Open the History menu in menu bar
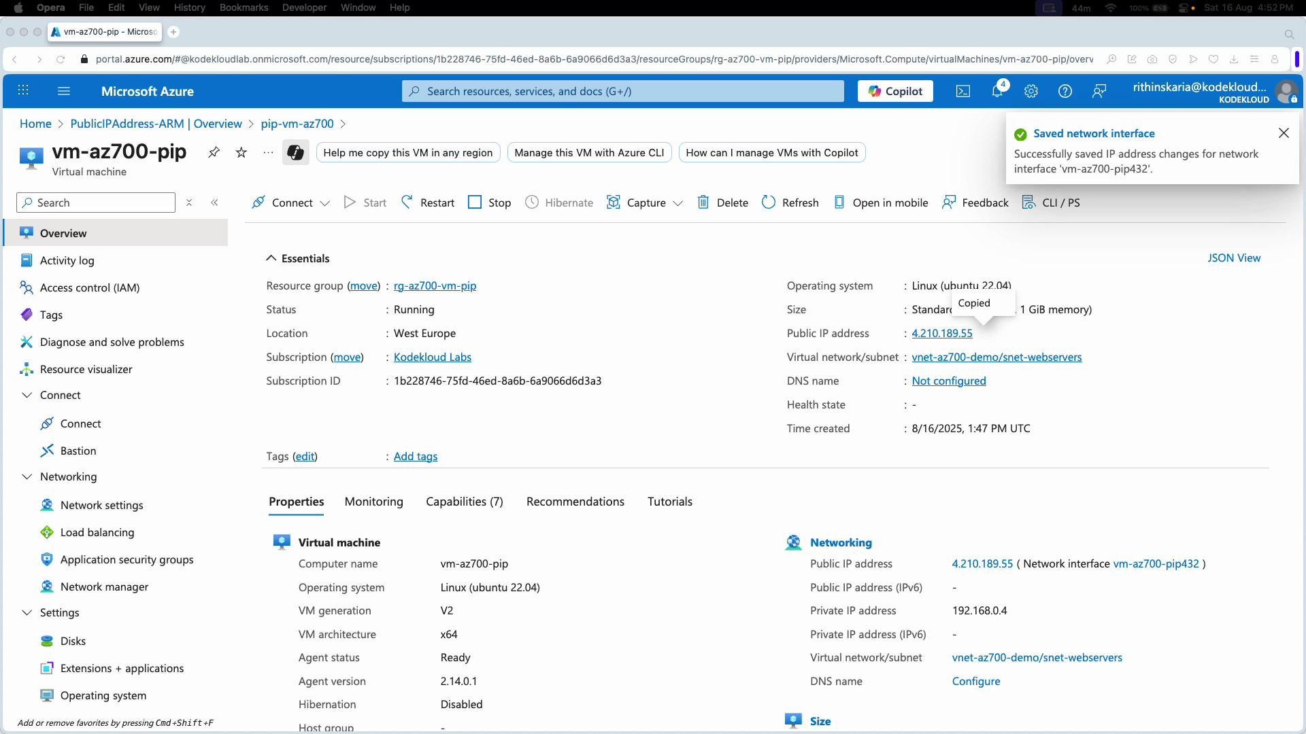Screen dimensions: 1306x734 click(x=189, y=7)
